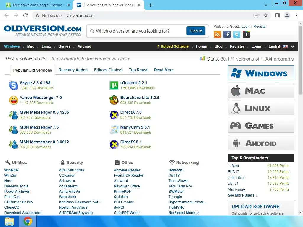The width and height of the screenshot is (303, 227).
Task: Open Android in the navigation bar
Action: click(x=84, y=46)
